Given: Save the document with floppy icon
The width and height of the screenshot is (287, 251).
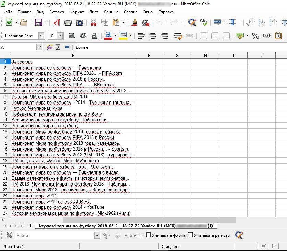Looking at the screenshot, I should tap(38, 23).
